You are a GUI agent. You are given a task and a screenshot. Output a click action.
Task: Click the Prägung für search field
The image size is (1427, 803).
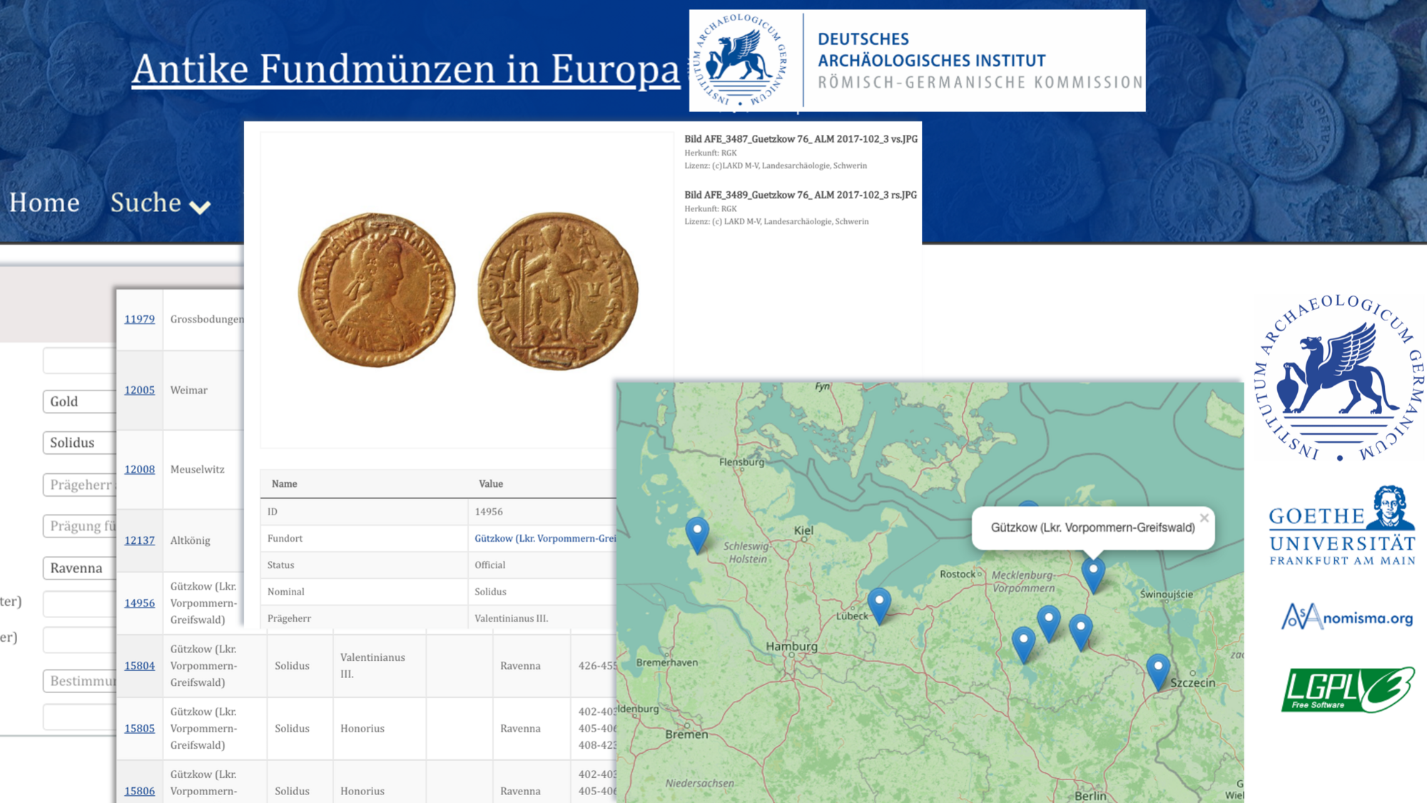tap(79, 526)
